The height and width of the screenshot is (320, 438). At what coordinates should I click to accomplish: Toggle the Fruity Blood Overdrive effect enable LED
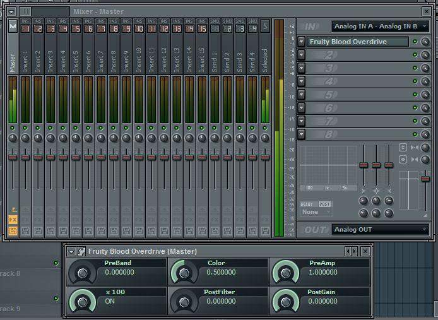[x=415, y=42]
